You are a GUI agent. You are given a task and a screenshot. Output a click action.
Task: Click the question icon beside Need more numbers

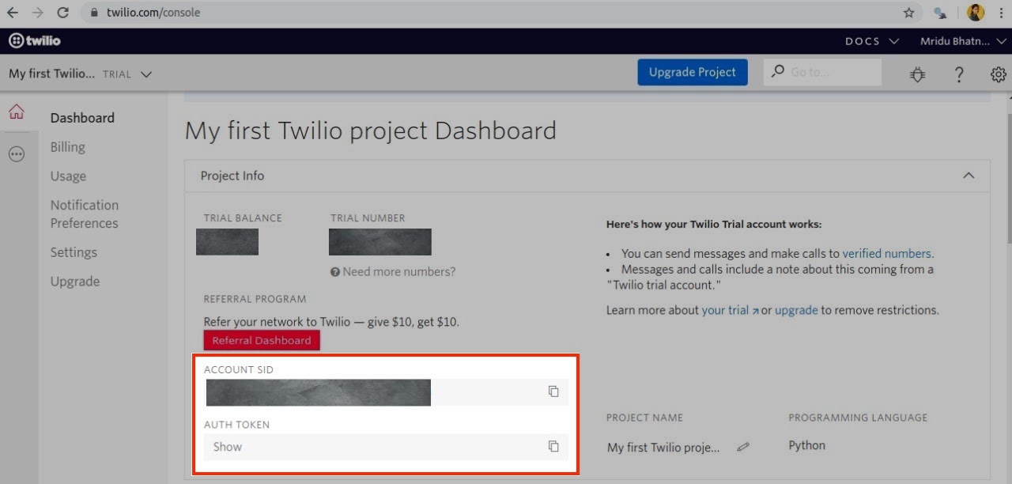[x=335, y=272]
